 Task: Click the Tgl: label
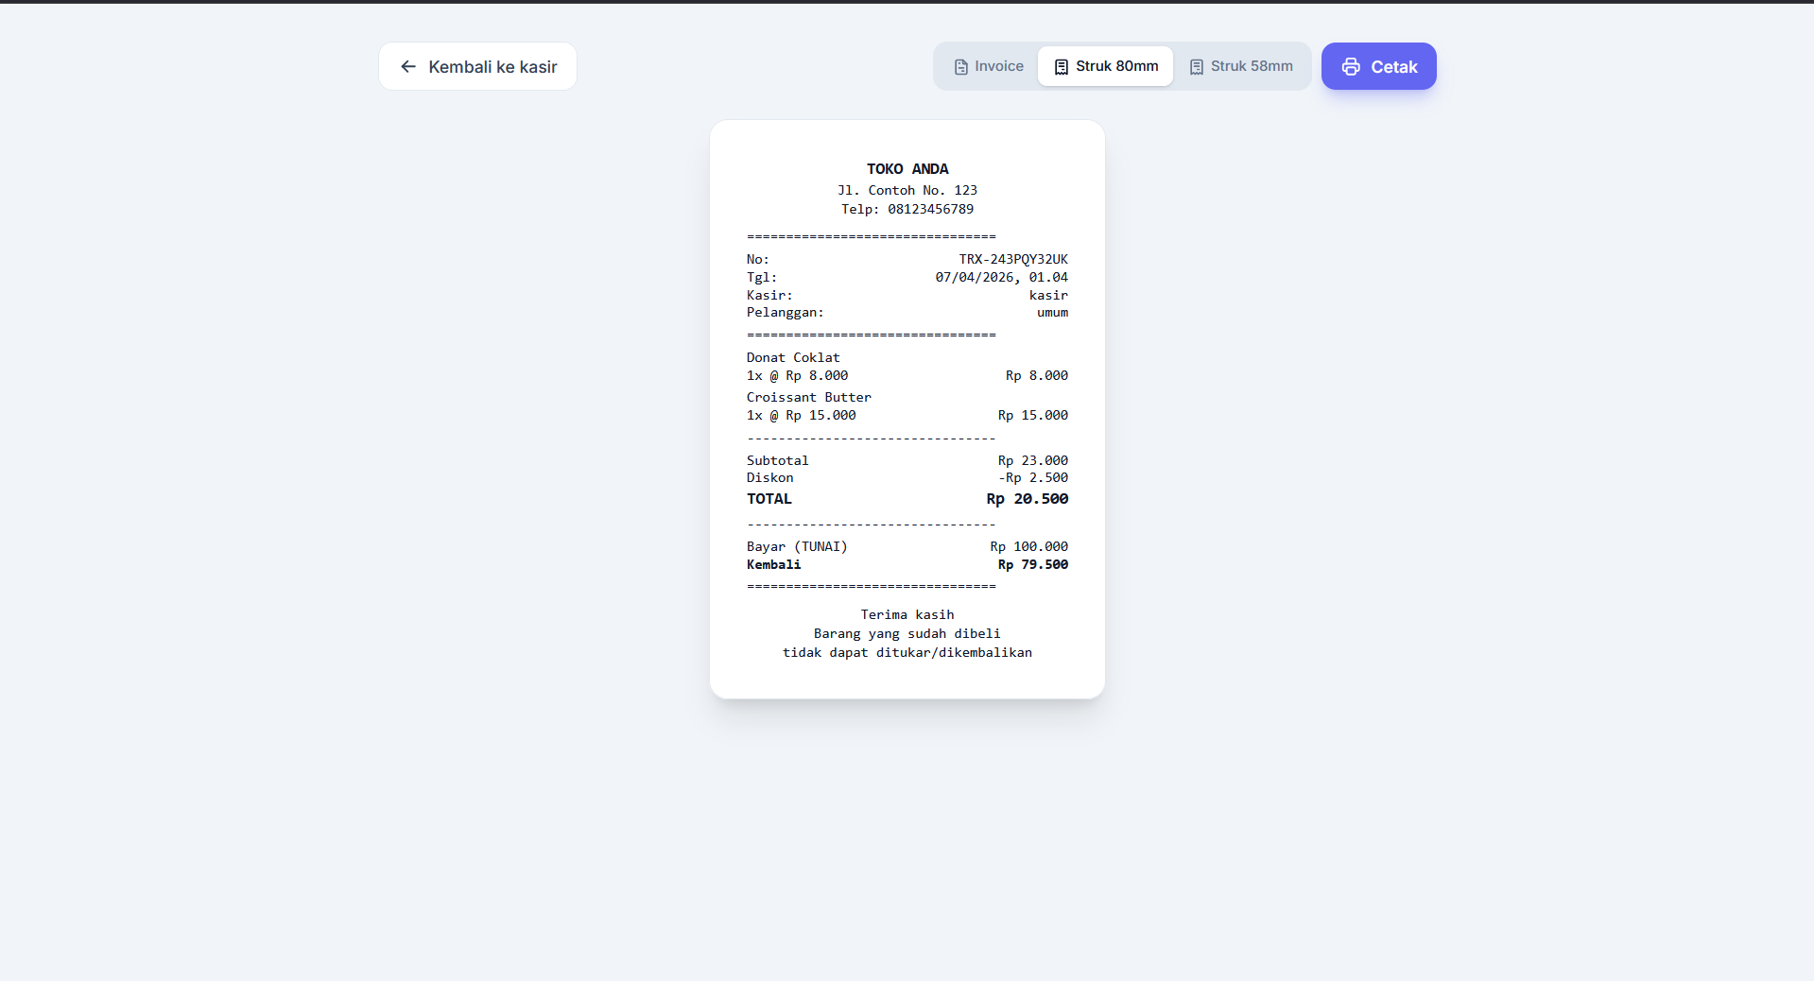tap(761, 277)
